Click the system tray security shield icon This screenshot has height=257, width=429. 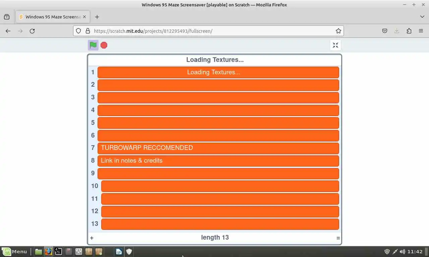387,252
